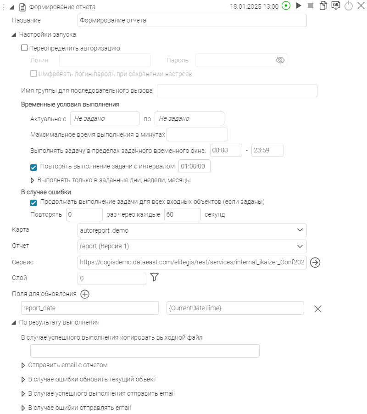The image size is (367, 414).
Task: Uncheck Продолжать выполнение задачи для всех объектов
Action: coord(33,202)
